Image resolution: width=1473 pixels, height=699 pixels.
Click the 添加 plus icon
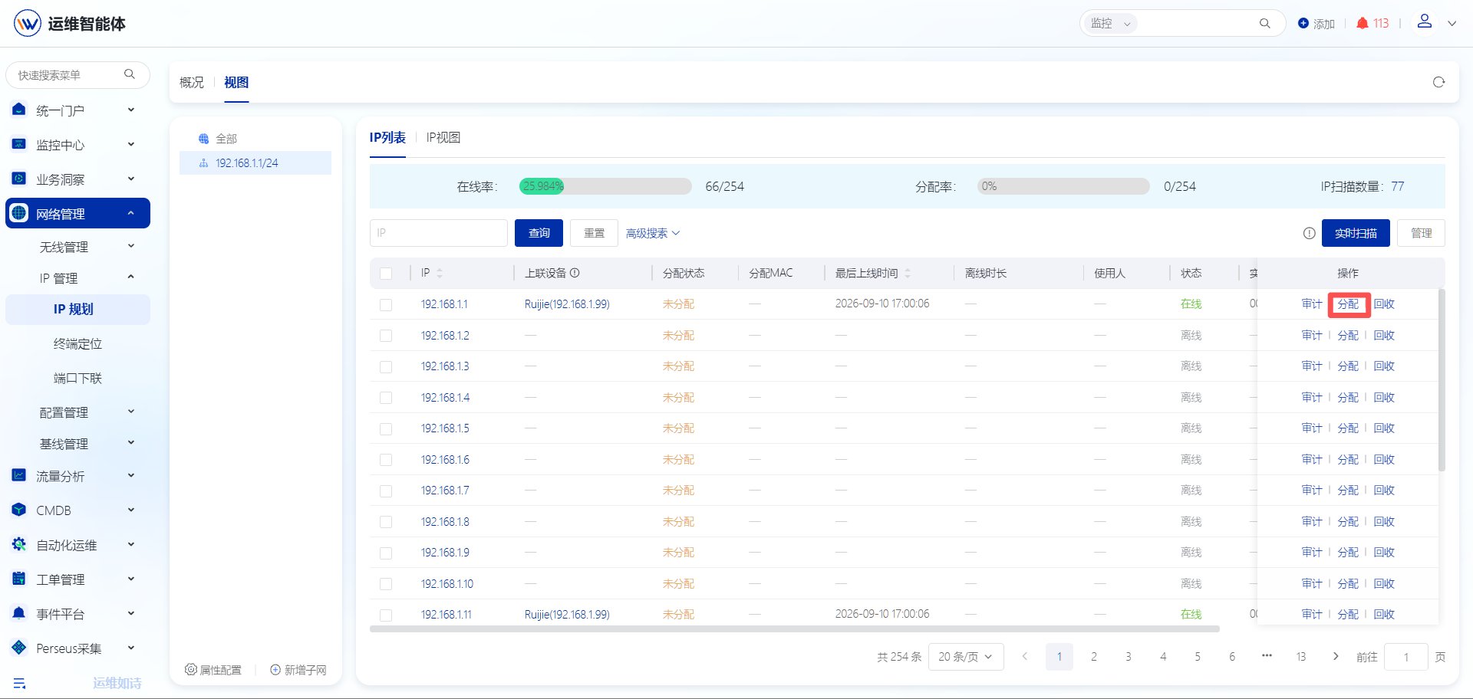(x=1303, y=23)
